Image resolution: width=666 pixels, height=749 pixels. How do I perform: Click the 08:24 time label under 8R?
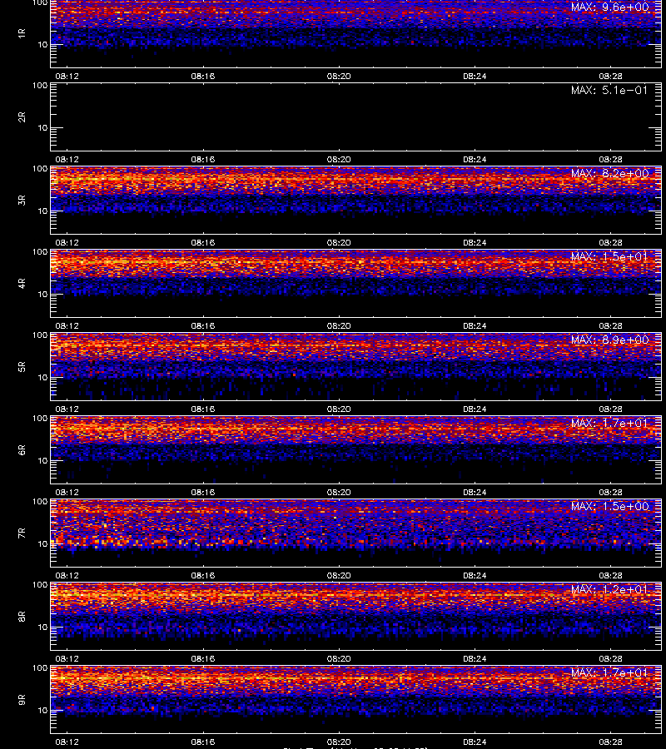click(475, 659)
